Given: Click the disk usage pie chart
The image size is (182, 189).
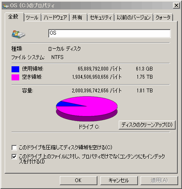Looking at the screenshot, I should coord(87,109).
